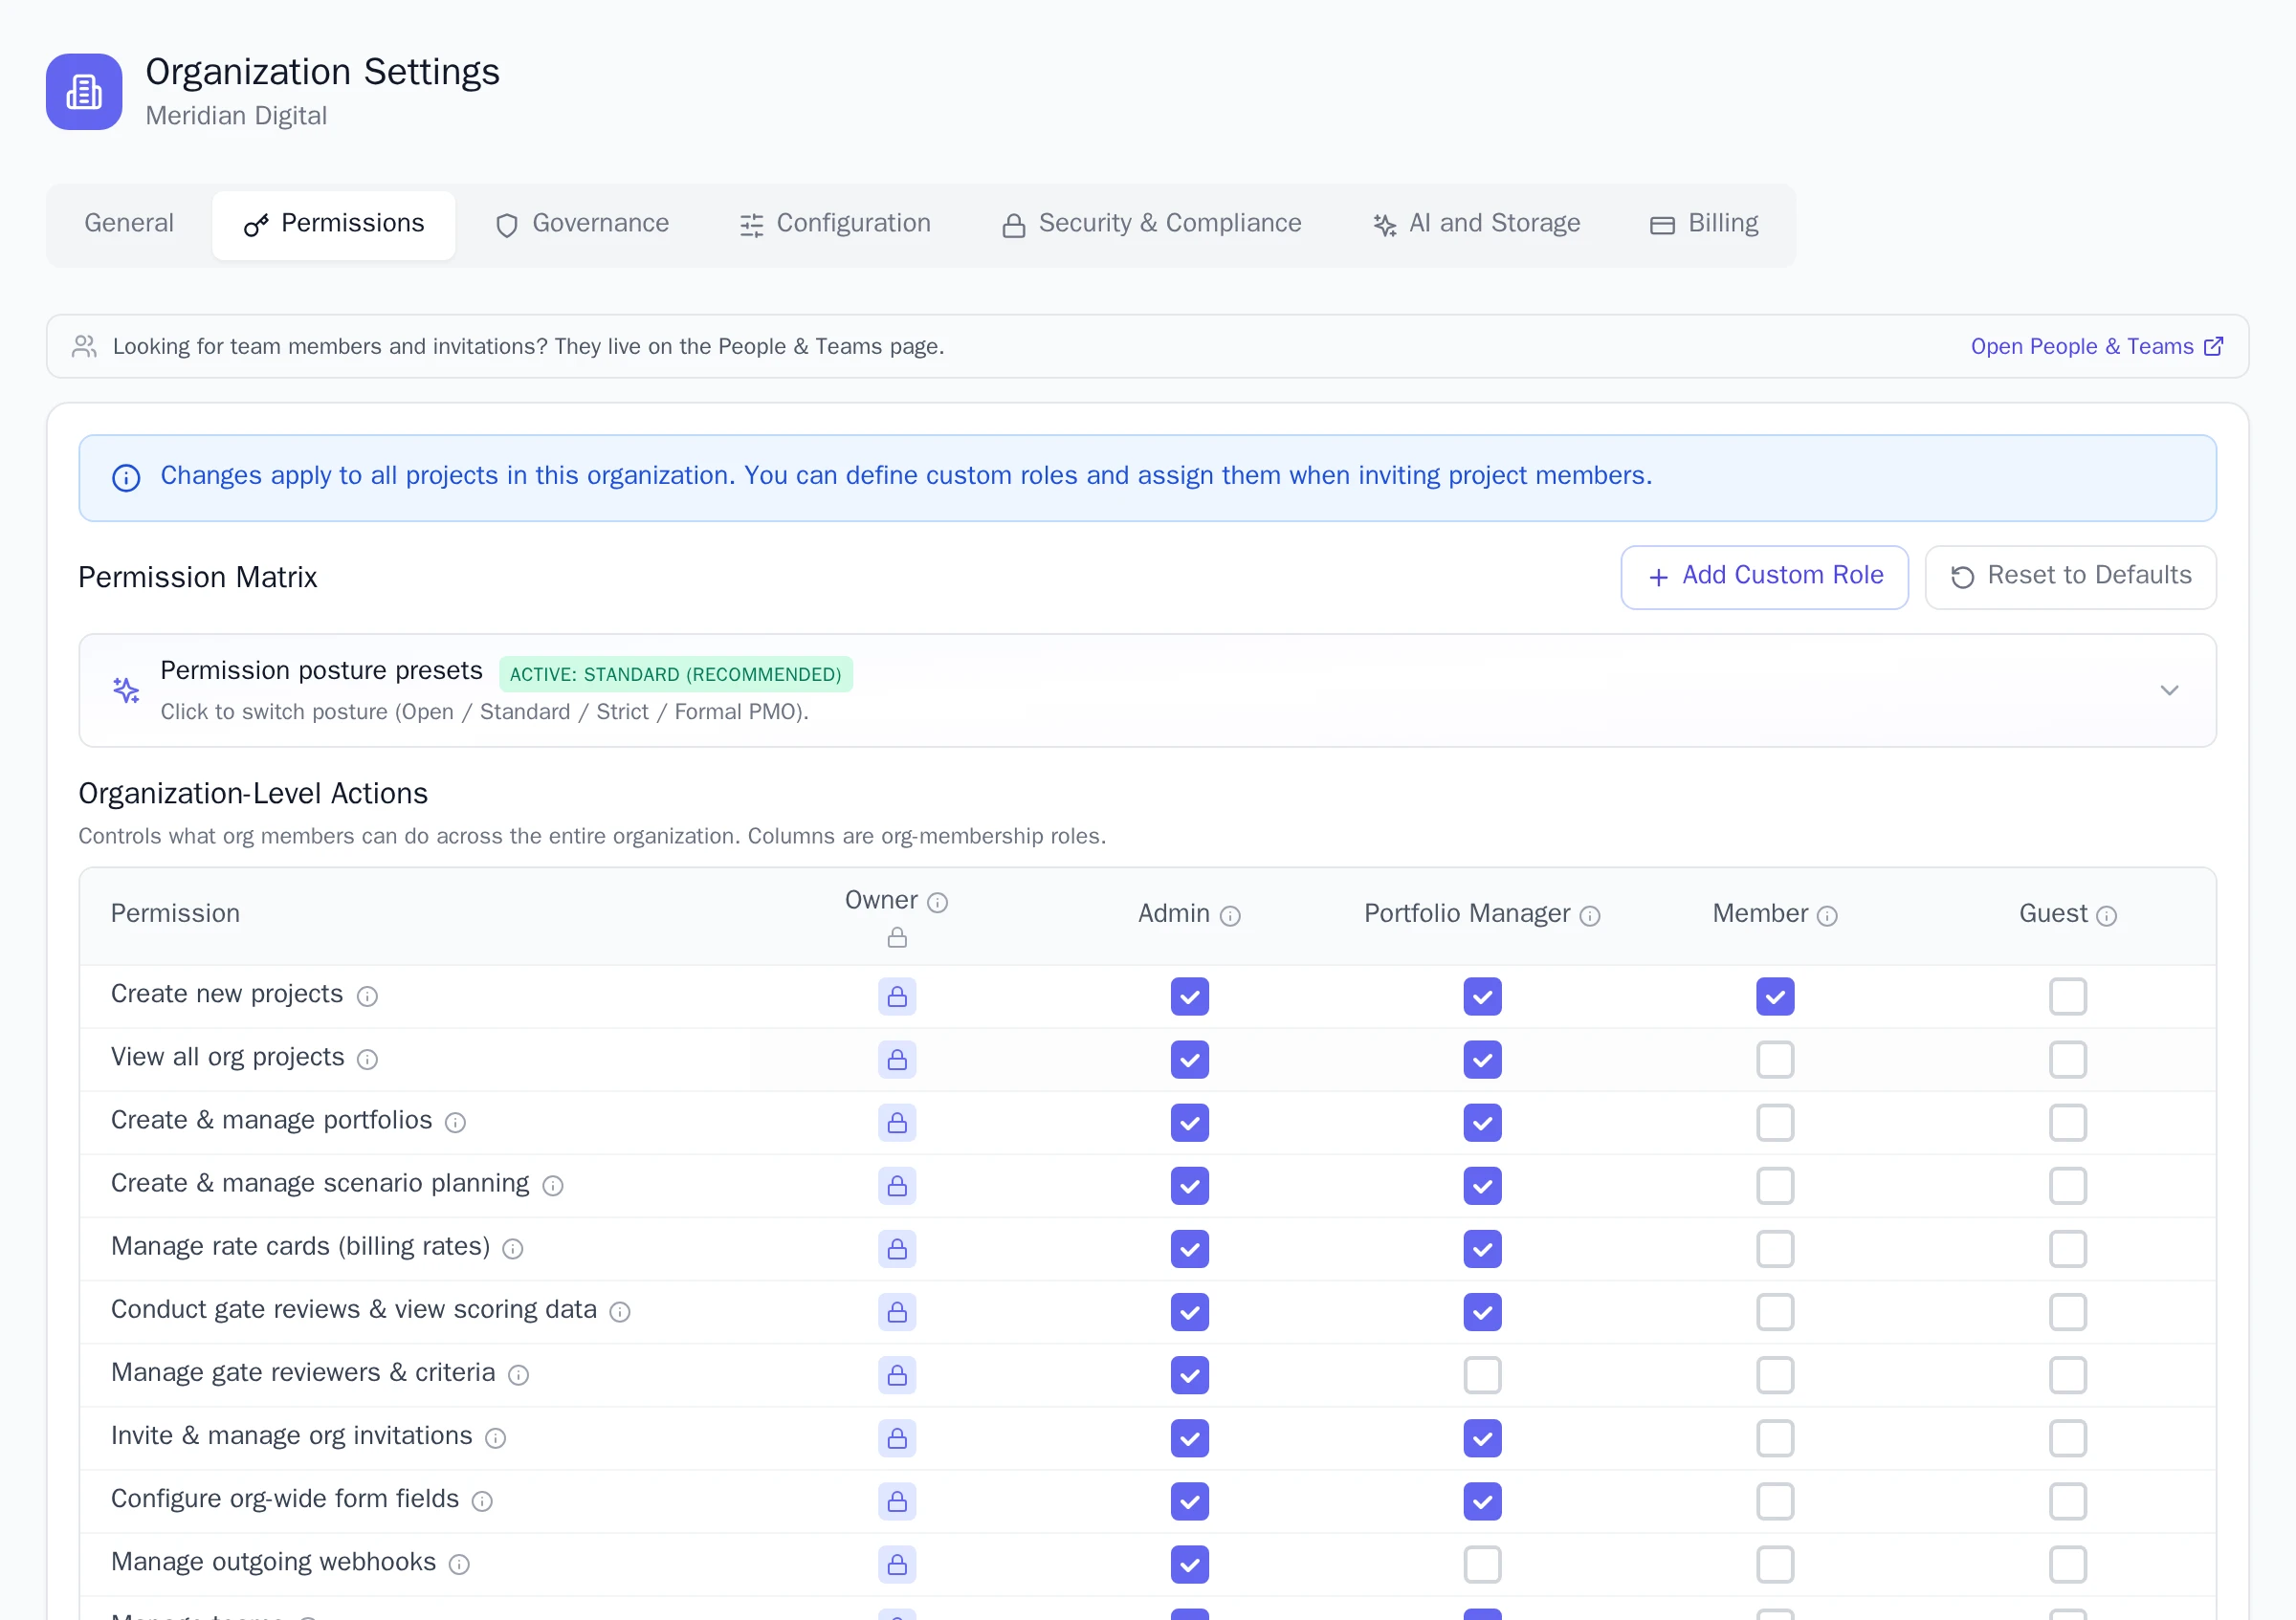
Task: Uncheck Portfolio Manager for Conduct gate reviews
Action: point(1482,1311)
